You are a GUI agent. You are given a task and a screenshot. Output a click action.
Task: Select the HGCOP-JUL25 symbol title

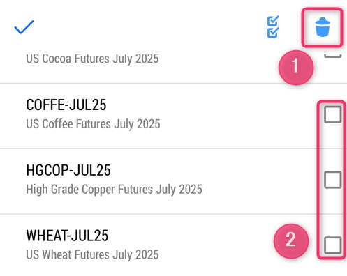coord(68,170)
